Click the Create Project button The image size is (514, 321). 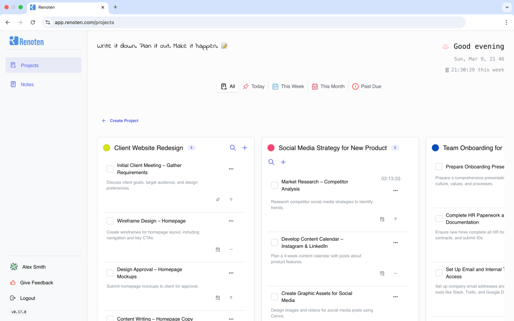120,121
